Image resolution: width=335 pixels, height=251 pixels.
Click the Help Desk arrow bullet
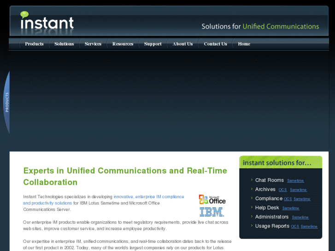click(252, 207)
